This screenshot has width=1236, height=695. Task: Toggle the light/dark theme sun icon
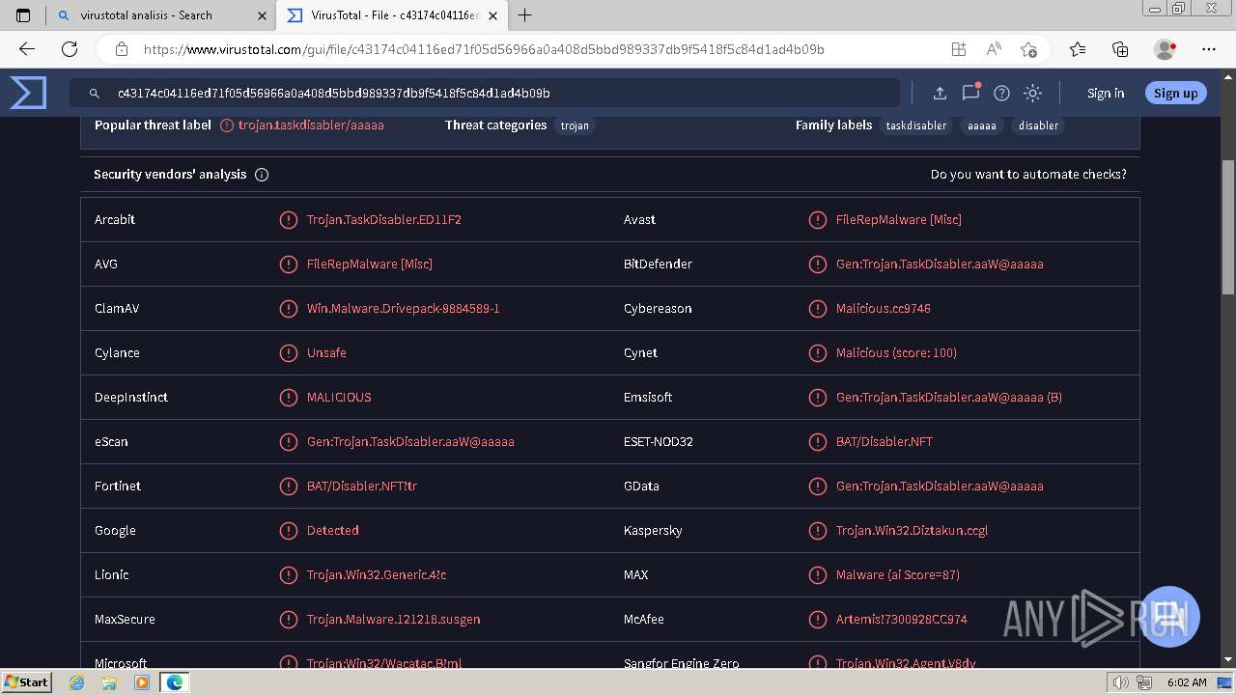tap(1032, 94)
